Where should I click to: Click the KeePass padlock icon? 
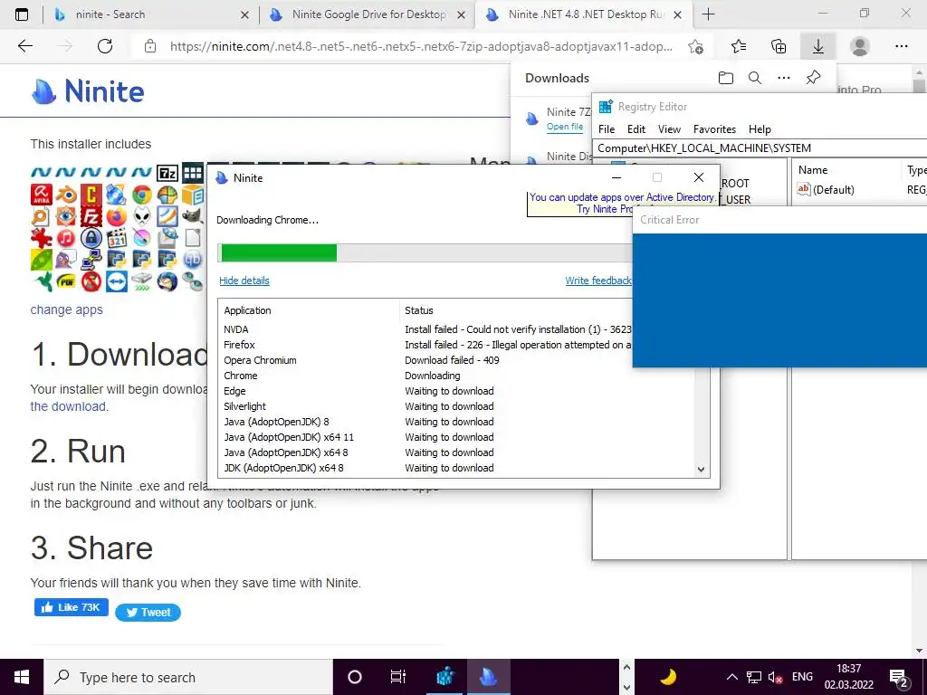pyautogui.click(x=91, y=238)
